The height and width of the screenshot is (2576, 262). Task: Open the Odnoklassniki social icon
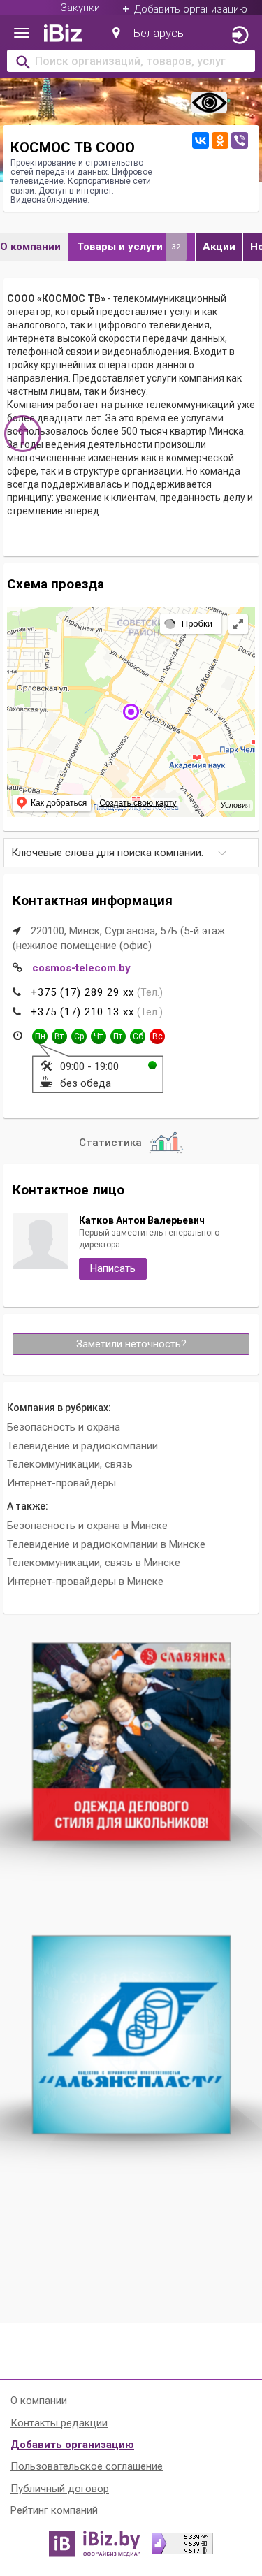coord(220,141)
